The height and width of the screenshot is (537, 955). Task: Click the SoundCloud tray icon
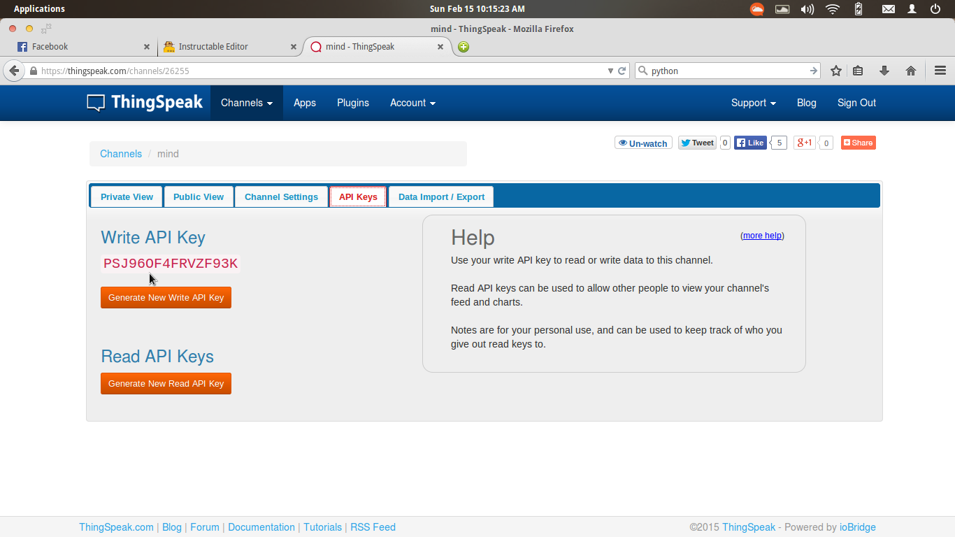coord(757,9)
